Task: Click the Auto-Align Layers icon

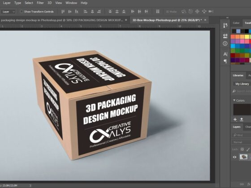Action: point(158,12)
